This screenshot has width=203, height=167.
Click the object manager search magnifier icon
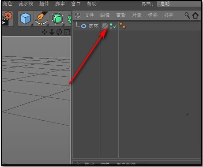coord(187,15)
